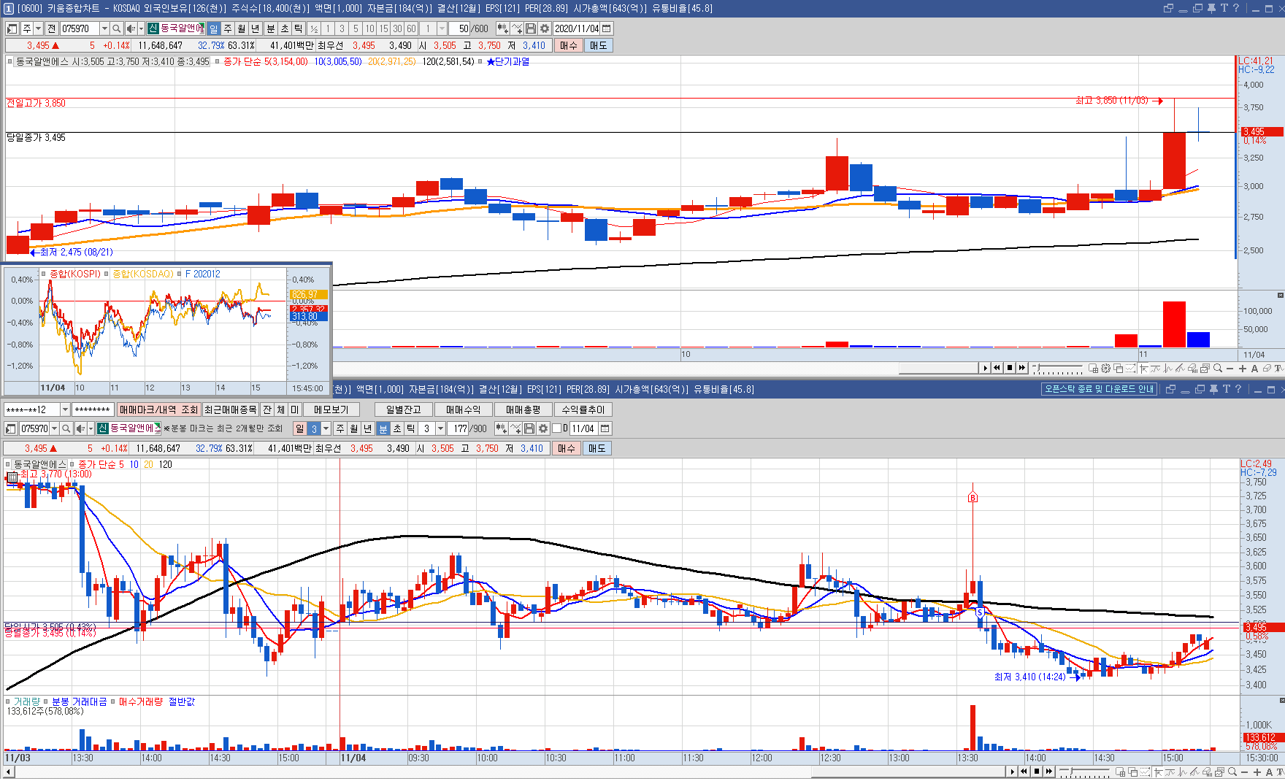1285x781 pixels.
Task: Open the upper chart settings gear
Action: 544,28
